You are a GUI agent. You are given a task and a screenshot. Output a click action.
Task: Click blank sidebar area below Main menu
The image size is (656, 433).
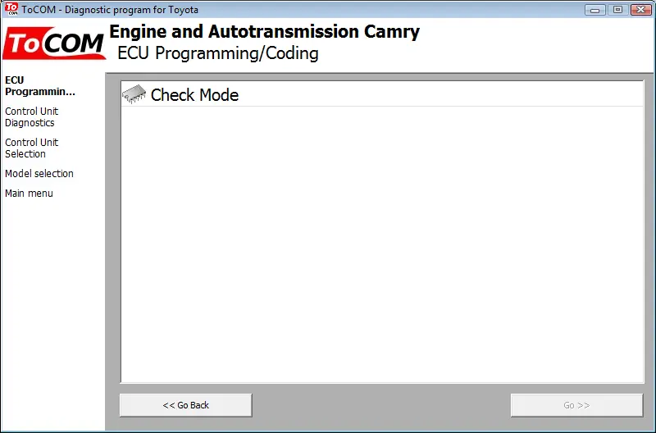point(52,314)
